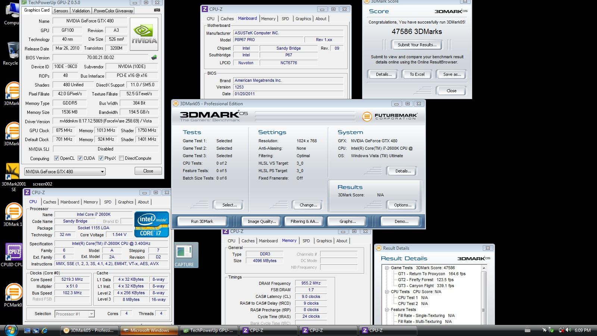Click the Options button under Results

pyautogui.click(x=403, y=205)
